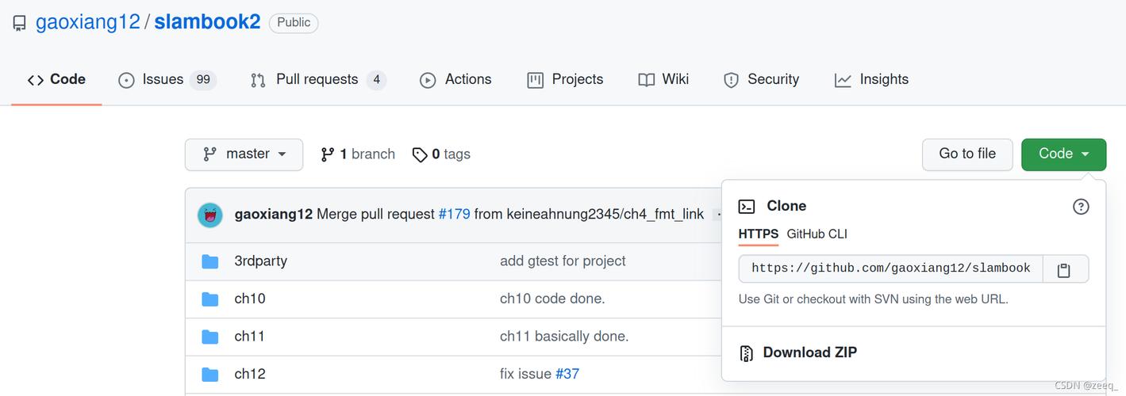1126x396 pixels.
Task: Open the Projects tab
Action: click(x=565, y=79)
